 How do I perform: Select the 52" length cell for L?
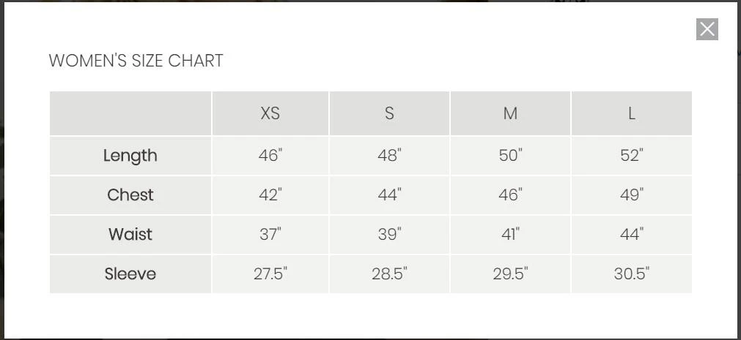click(x=631, y=156)
